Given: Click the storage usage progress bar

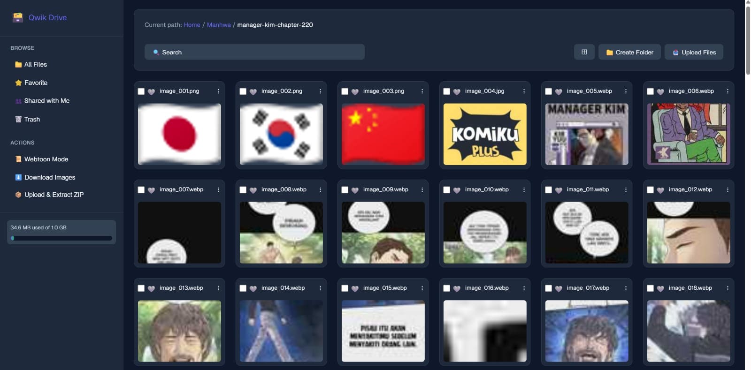Looking at the screenshot, I should (61, 238).
